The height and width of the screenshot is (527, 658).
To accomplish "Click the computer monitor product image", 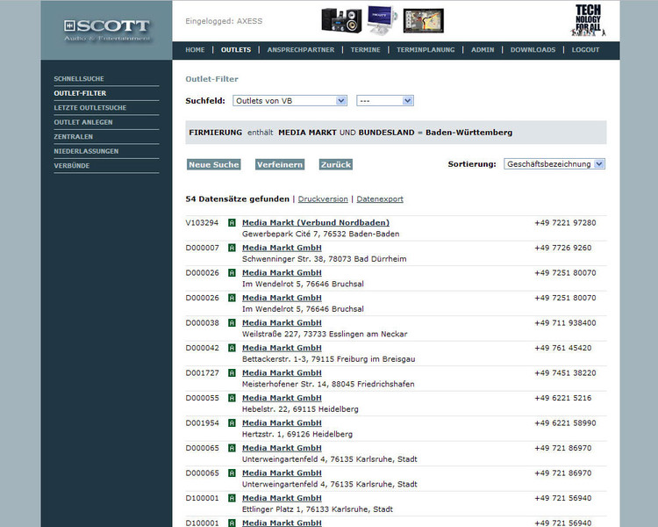I will pyautogui.click(x=382, y=19).
